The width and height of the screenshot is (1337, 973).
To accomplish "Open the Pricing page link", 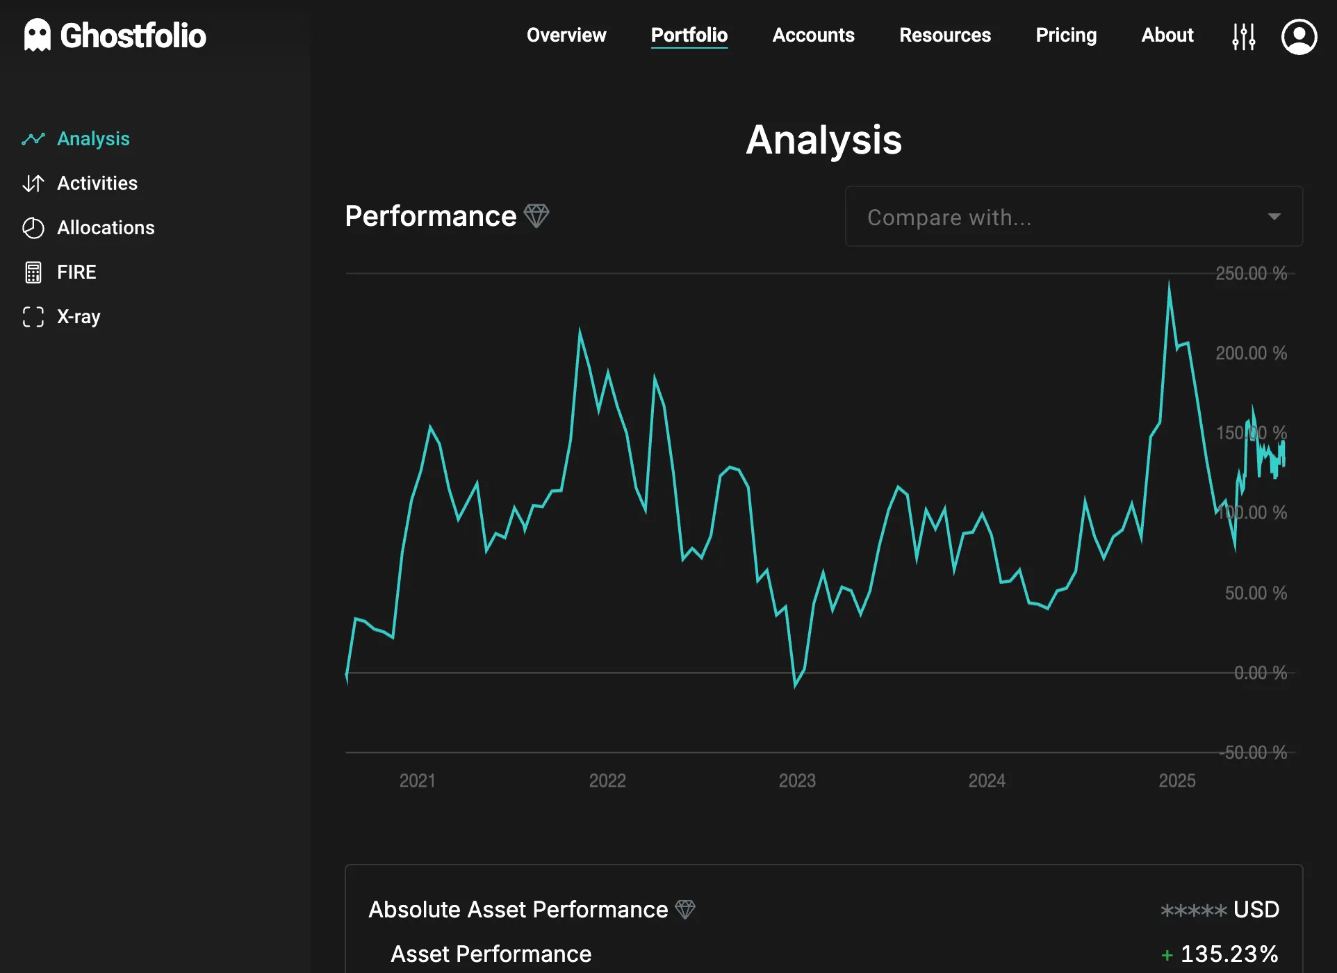I will 1065,35.
